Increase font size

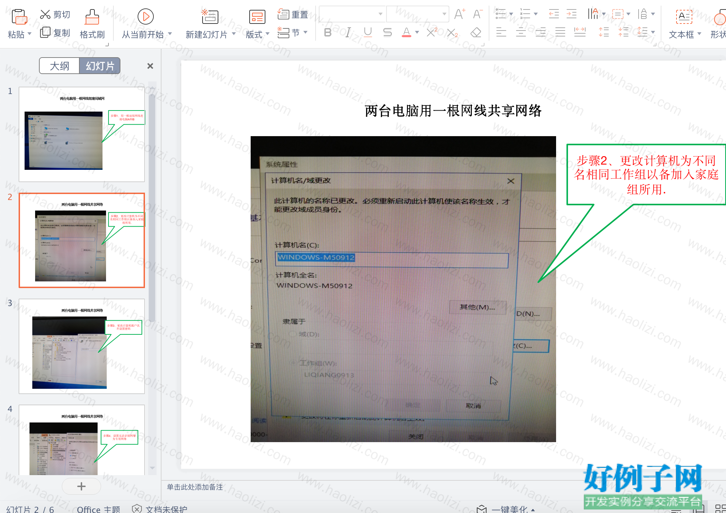pyautogui.click(x=459, y=14)
